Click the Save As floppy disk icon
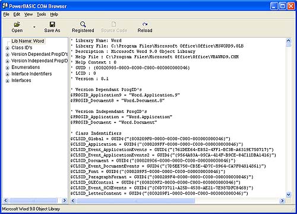The height and width of the screenshot is (214, 297). pyautogui.click(x=52, y=24)
